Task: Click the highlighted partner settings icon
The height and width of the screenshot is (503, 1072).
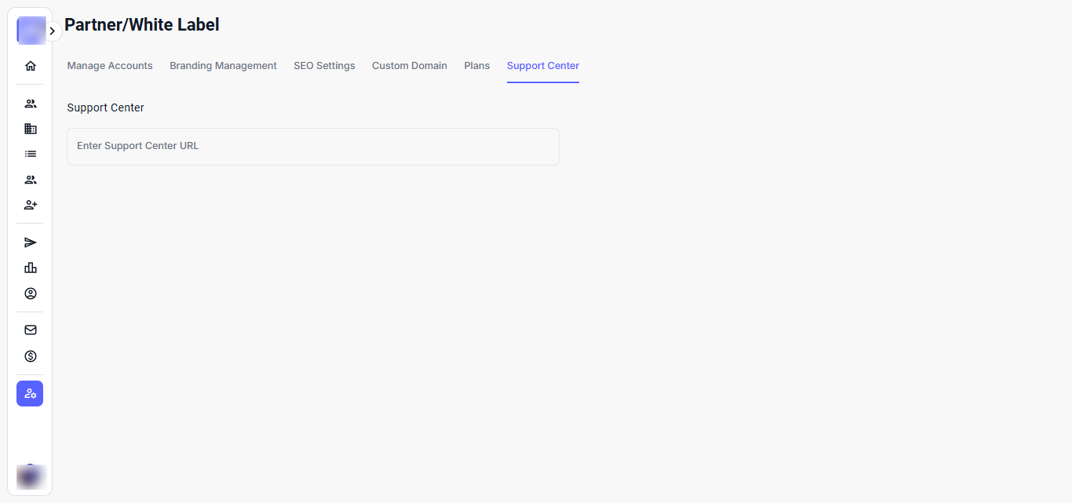Action: (x=30, y=393)
